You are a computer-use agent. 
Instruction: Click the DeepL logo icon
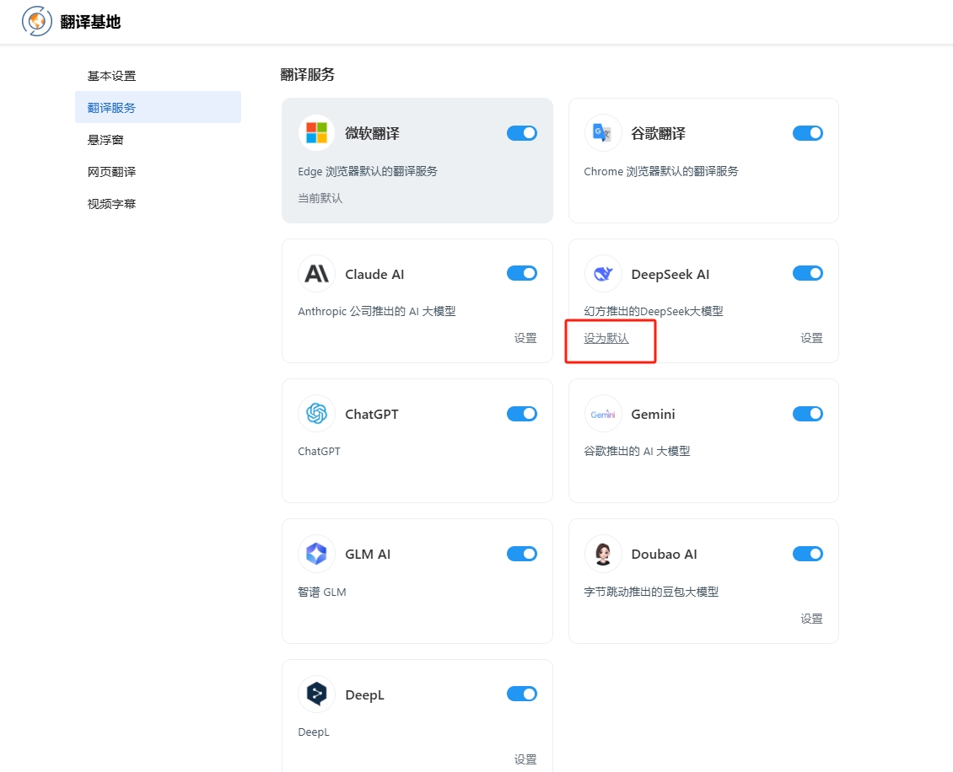pos(316,694)
